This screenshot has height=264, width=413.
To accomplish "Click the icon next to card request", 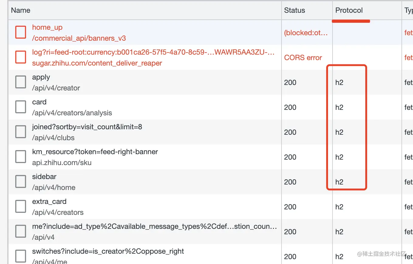I will click(x=21, y=107).
